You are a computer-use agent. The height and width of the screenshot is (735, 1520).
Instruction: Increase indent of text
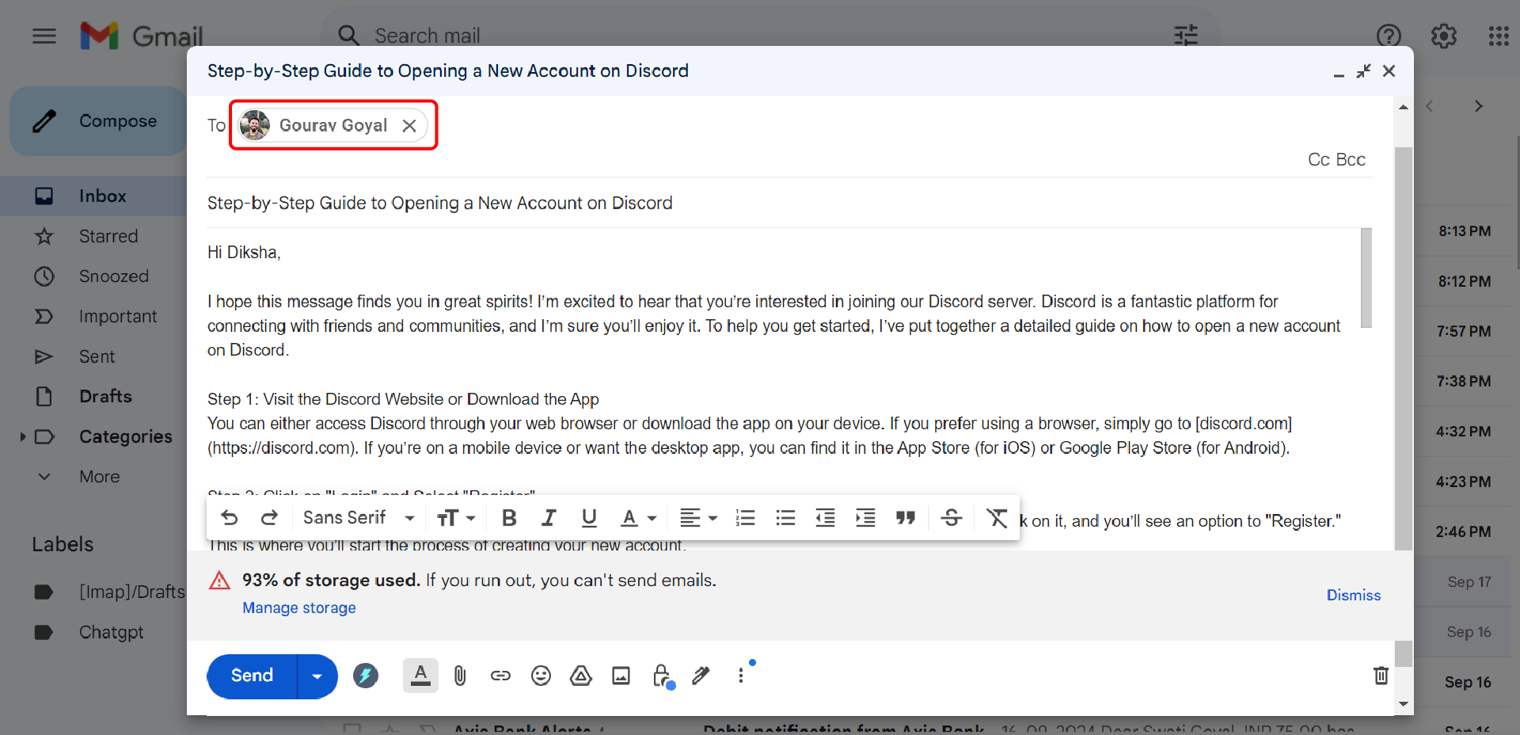pyautogui.click(x=865, y=518)
